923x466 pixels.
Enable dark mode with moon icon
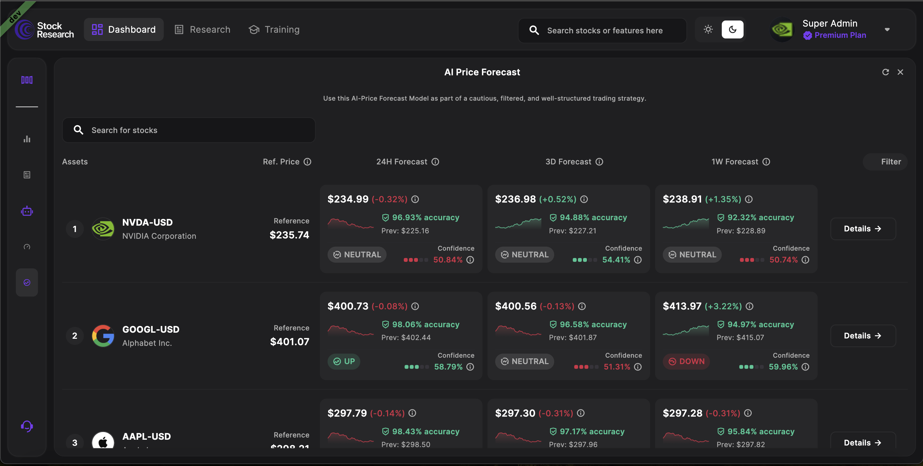pos(732,29)
